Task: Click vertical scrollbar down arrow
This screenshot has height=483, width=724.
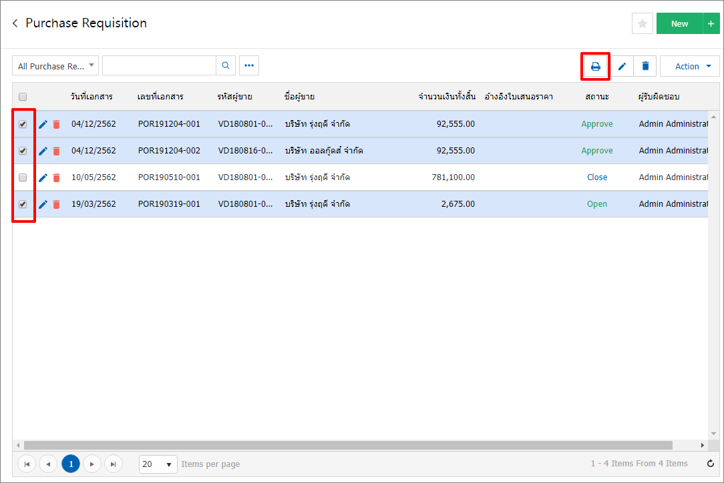Action: [x=713, y=434]
